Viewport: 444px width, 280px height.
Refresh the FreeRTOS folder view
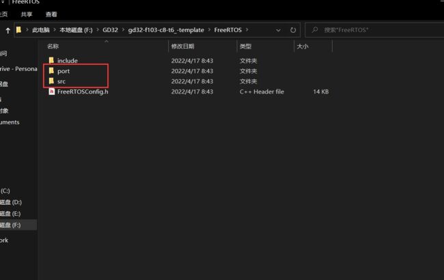(x=293, y=30)
